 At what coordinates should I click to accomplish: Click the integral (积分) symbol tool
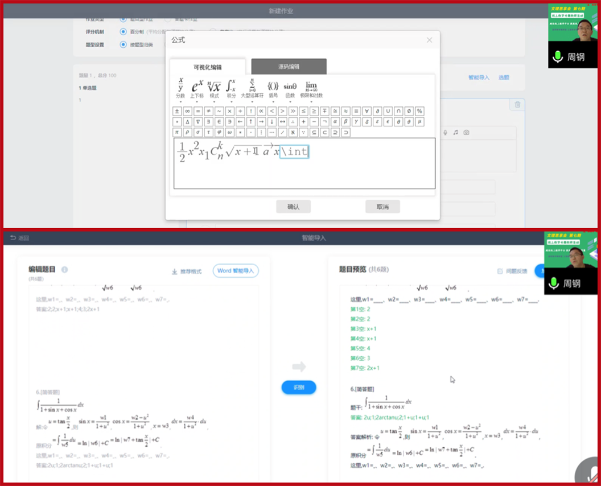click(230, 87)
